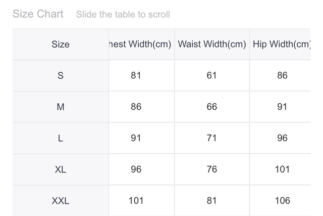
Task: Click the hip width value for size M
Action: point(282,107)
